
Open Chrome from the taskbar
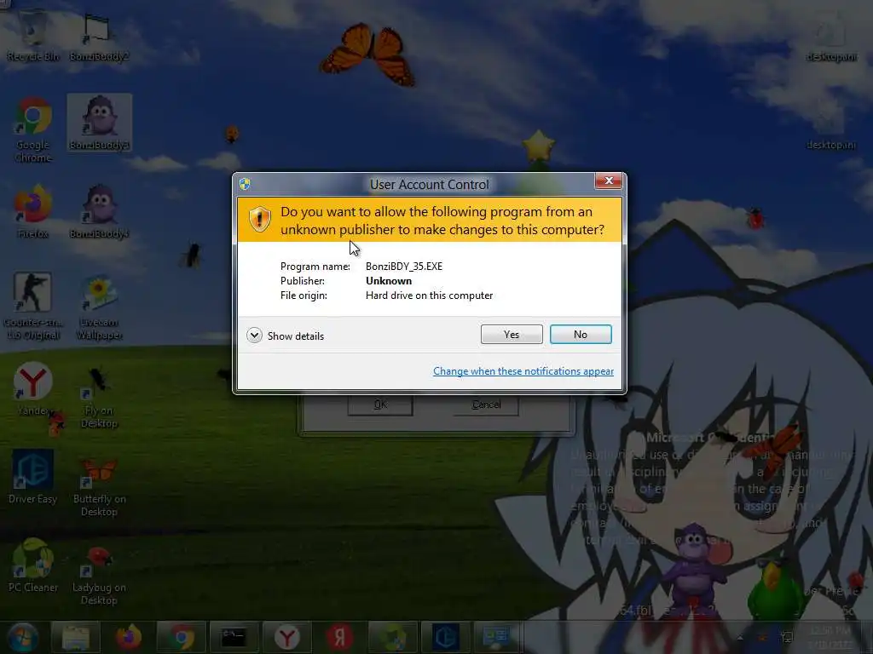182,637
